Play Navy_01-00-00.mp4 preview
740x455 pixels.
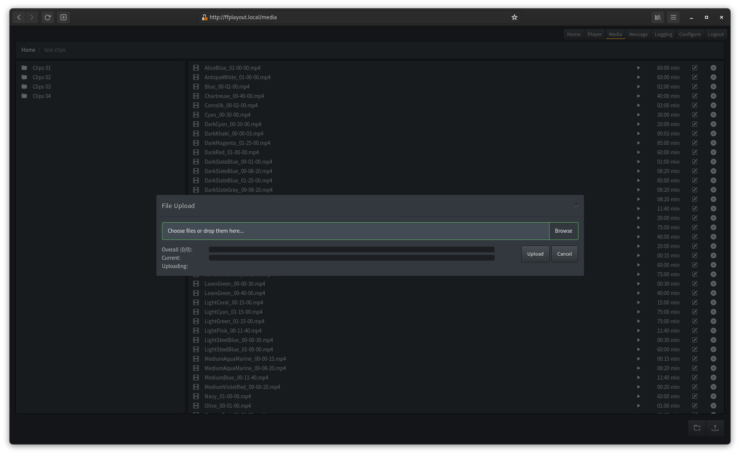click(x=638, y=396)
